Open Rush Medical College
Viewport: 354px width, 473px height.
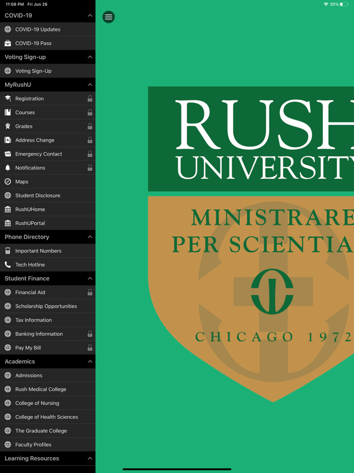pyautogui.click(x=48, y=389)
